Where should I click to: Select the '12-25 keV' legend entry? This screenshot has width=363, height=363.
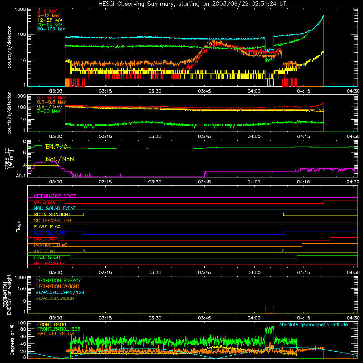(50, 20)
